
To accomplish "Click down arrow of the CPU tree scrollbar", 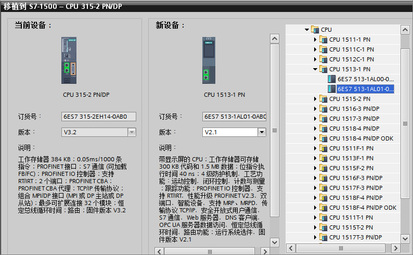I will pyautogui.click(x=405, y=239).
